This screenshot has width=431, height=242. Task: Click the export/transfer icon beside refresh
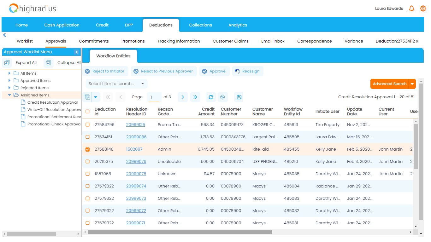[x=223, y=97]
